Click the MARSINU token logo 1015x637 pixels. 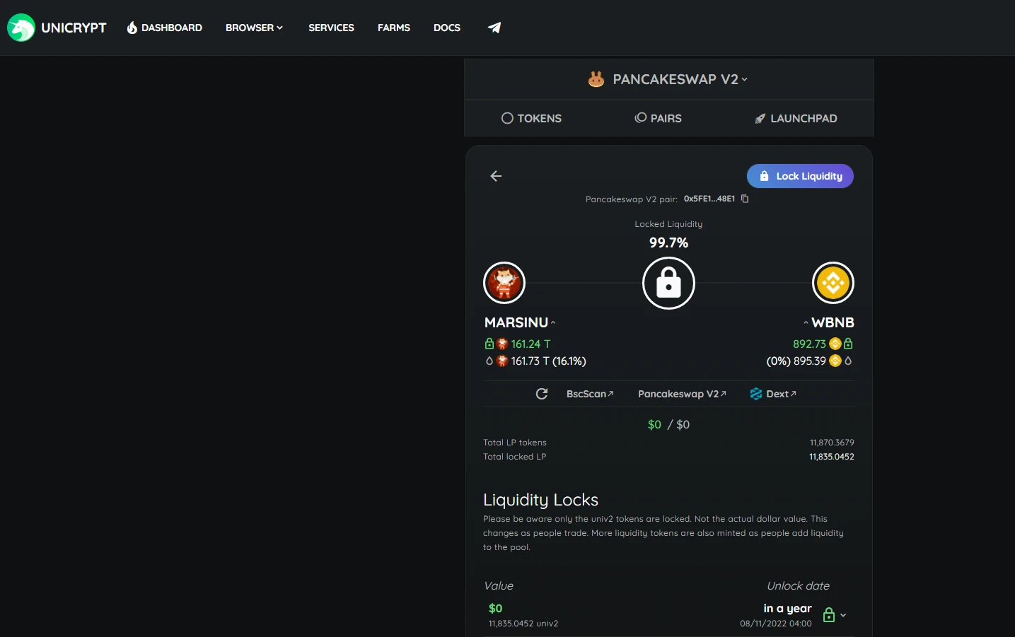[504, 283]
